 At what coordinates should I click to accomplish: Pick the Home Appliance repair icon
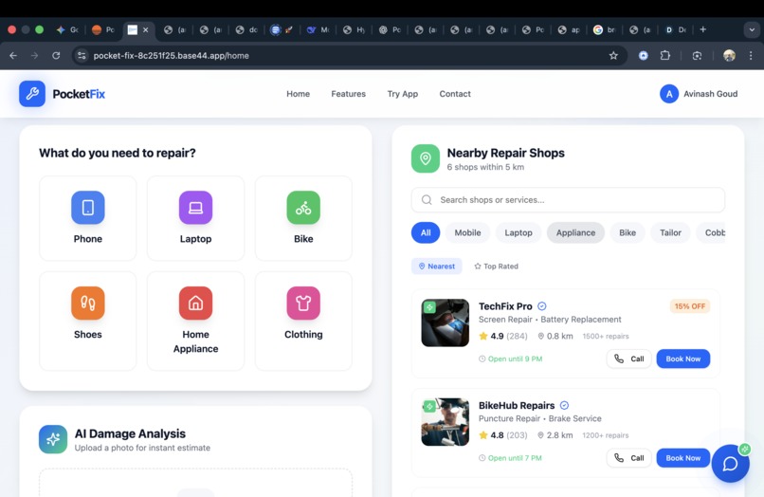tap(195, 303)
